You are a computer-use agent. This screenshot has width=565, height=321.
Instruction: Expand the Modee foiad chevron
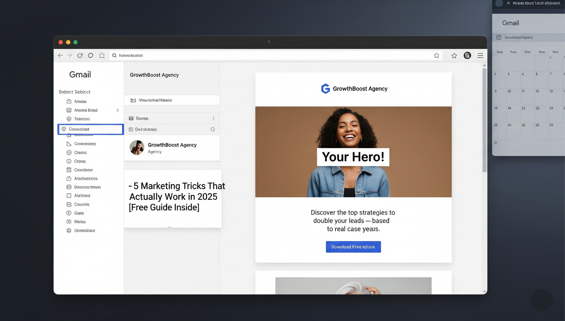click(117, 110)
